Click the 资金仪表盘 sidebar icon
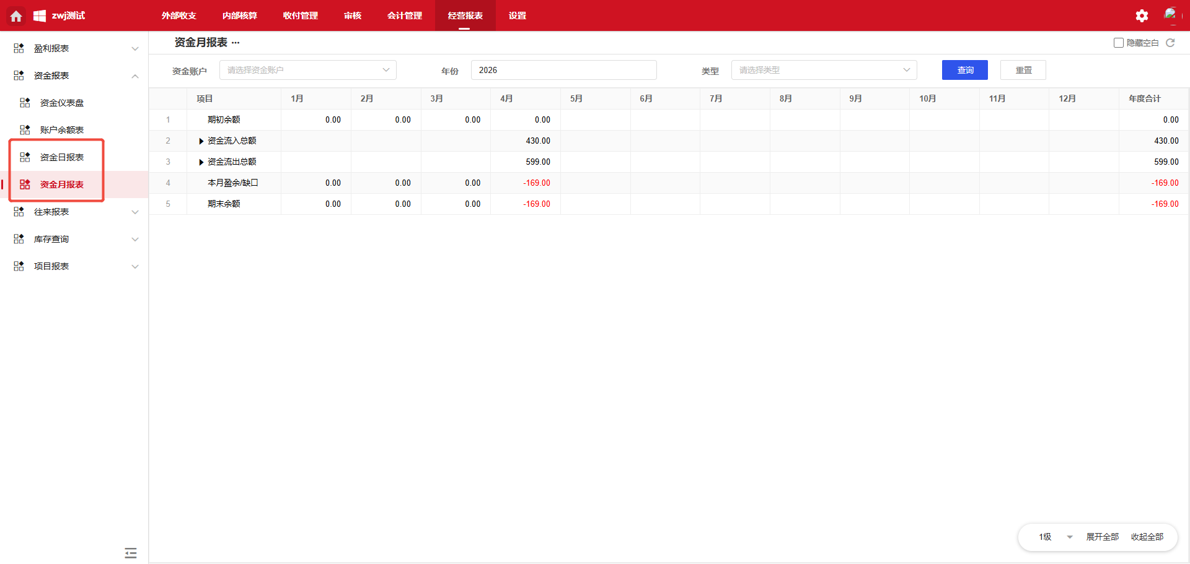This screenshot has width=1190, height=564. click(25, 103)
